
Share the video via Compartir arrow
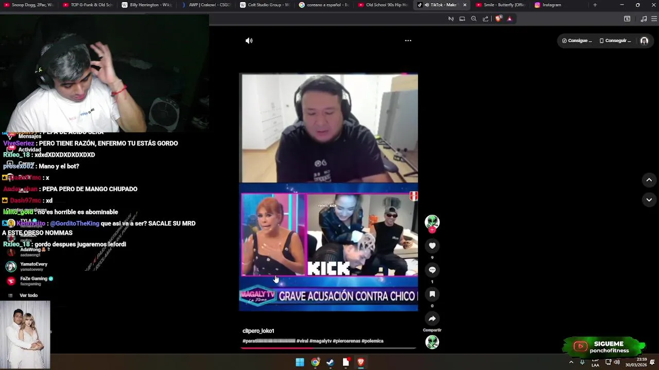click(x=432, y=319)
